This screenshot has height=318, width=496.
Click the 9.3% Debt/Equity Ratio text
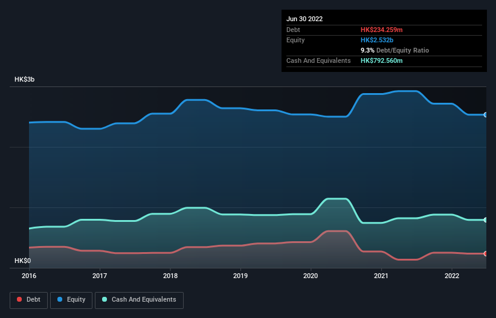395,50
